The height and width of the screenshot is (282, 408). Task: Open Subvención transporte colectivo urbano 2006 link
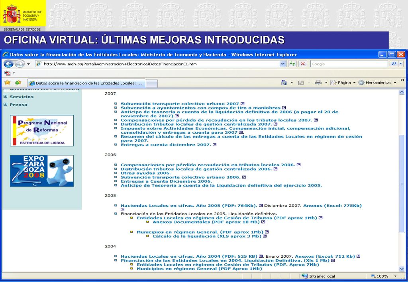coord(180,177)
